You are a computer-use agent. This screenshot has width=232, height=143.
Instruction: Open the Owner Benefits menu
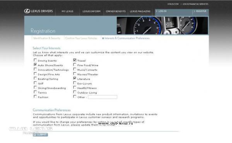pos(116,11)
